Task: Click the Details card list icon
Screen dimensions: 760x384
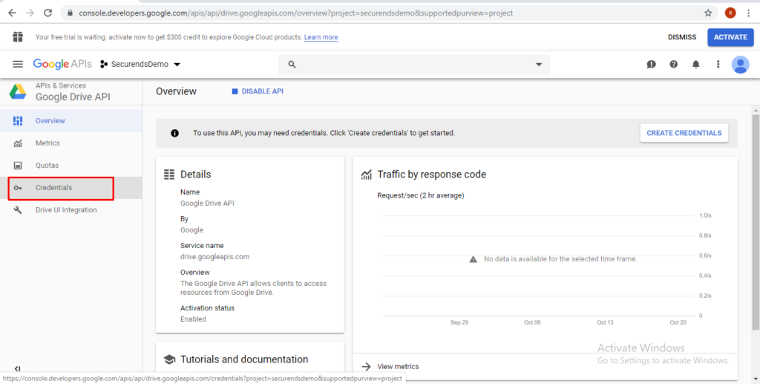Action: point(169,175)
